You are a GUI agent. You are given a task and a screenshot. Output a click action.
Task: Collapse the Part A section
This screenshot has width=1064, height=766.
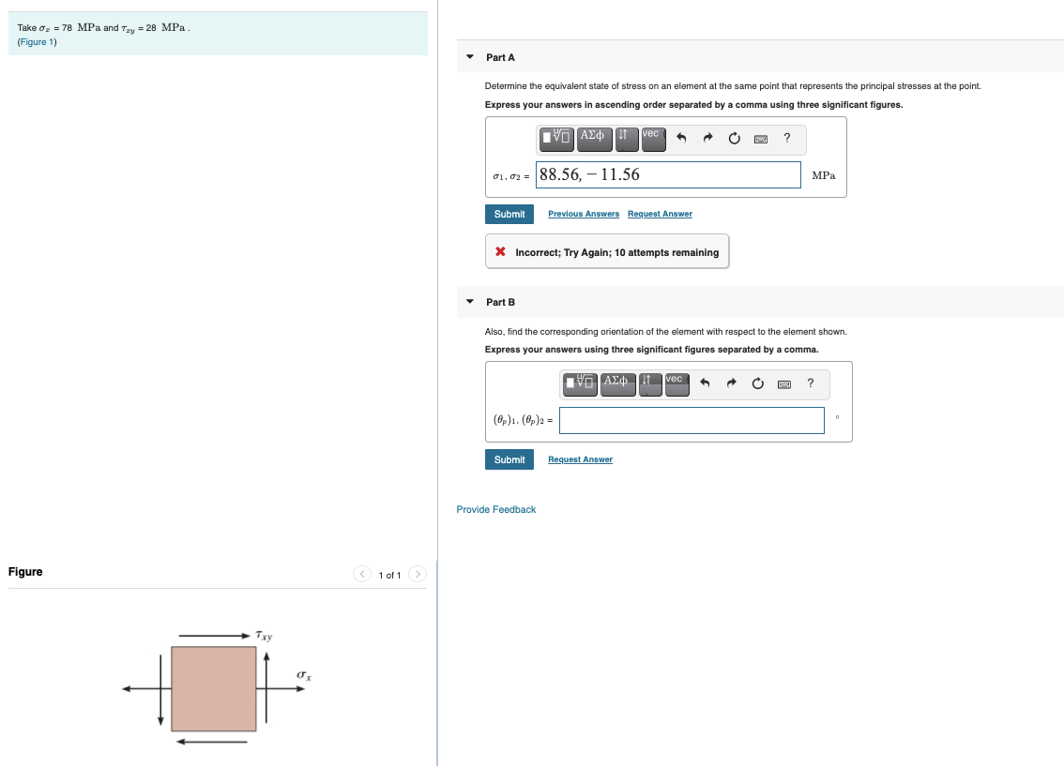tap(469, 56)
